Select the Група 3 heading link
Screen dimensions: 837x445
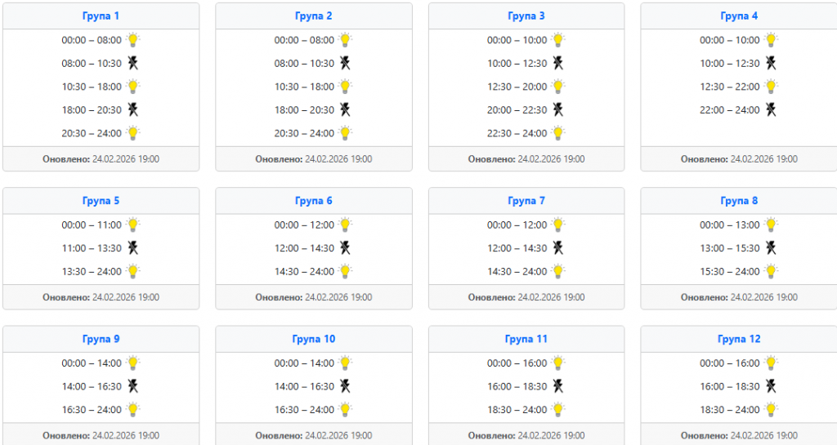tap(526, 16)
